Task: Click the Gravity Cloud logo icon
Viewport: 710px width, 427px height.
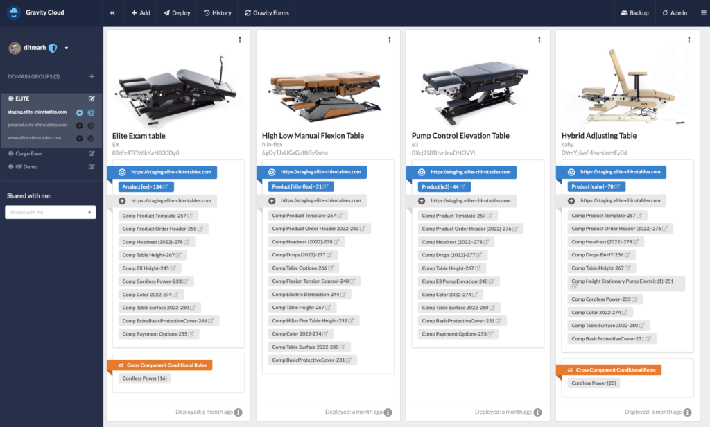Action: click(14, 12)
